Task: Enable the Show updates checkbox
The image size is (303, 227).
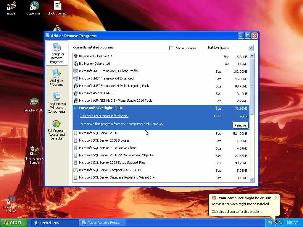Action: pos(171,48)
